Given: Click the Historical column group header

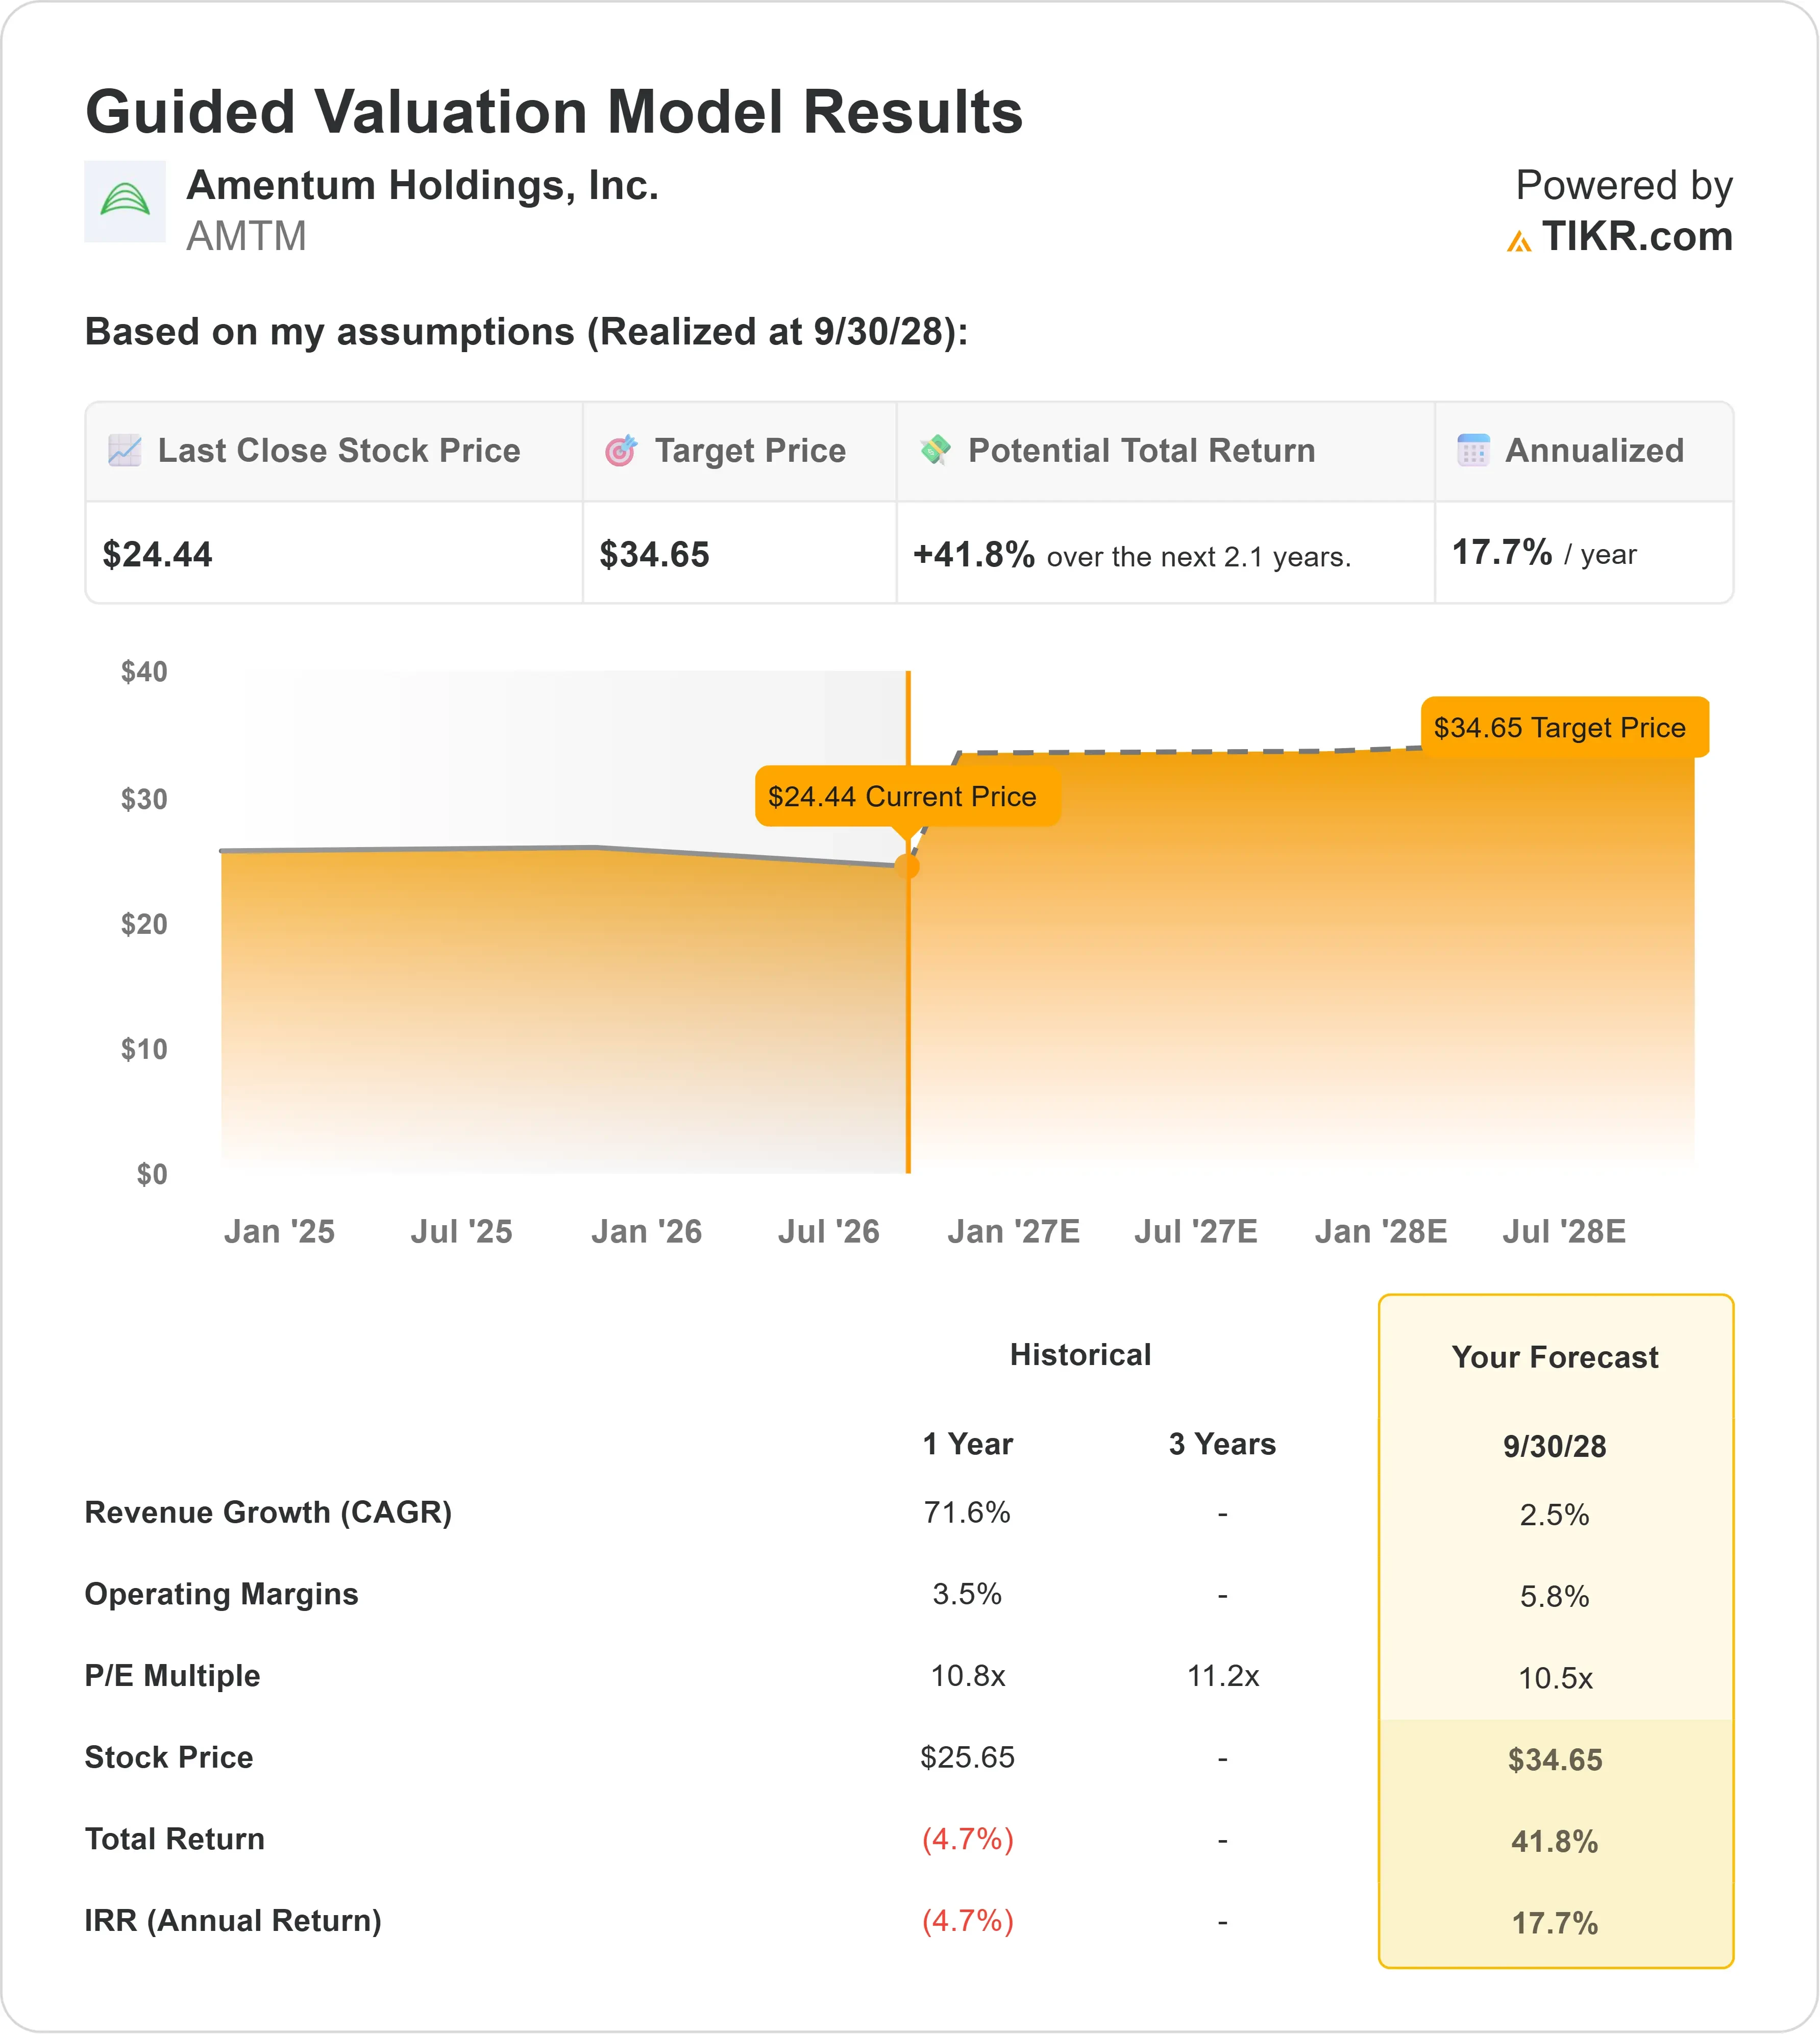Looking at the screenshot, I should tap(1080, 1355).
